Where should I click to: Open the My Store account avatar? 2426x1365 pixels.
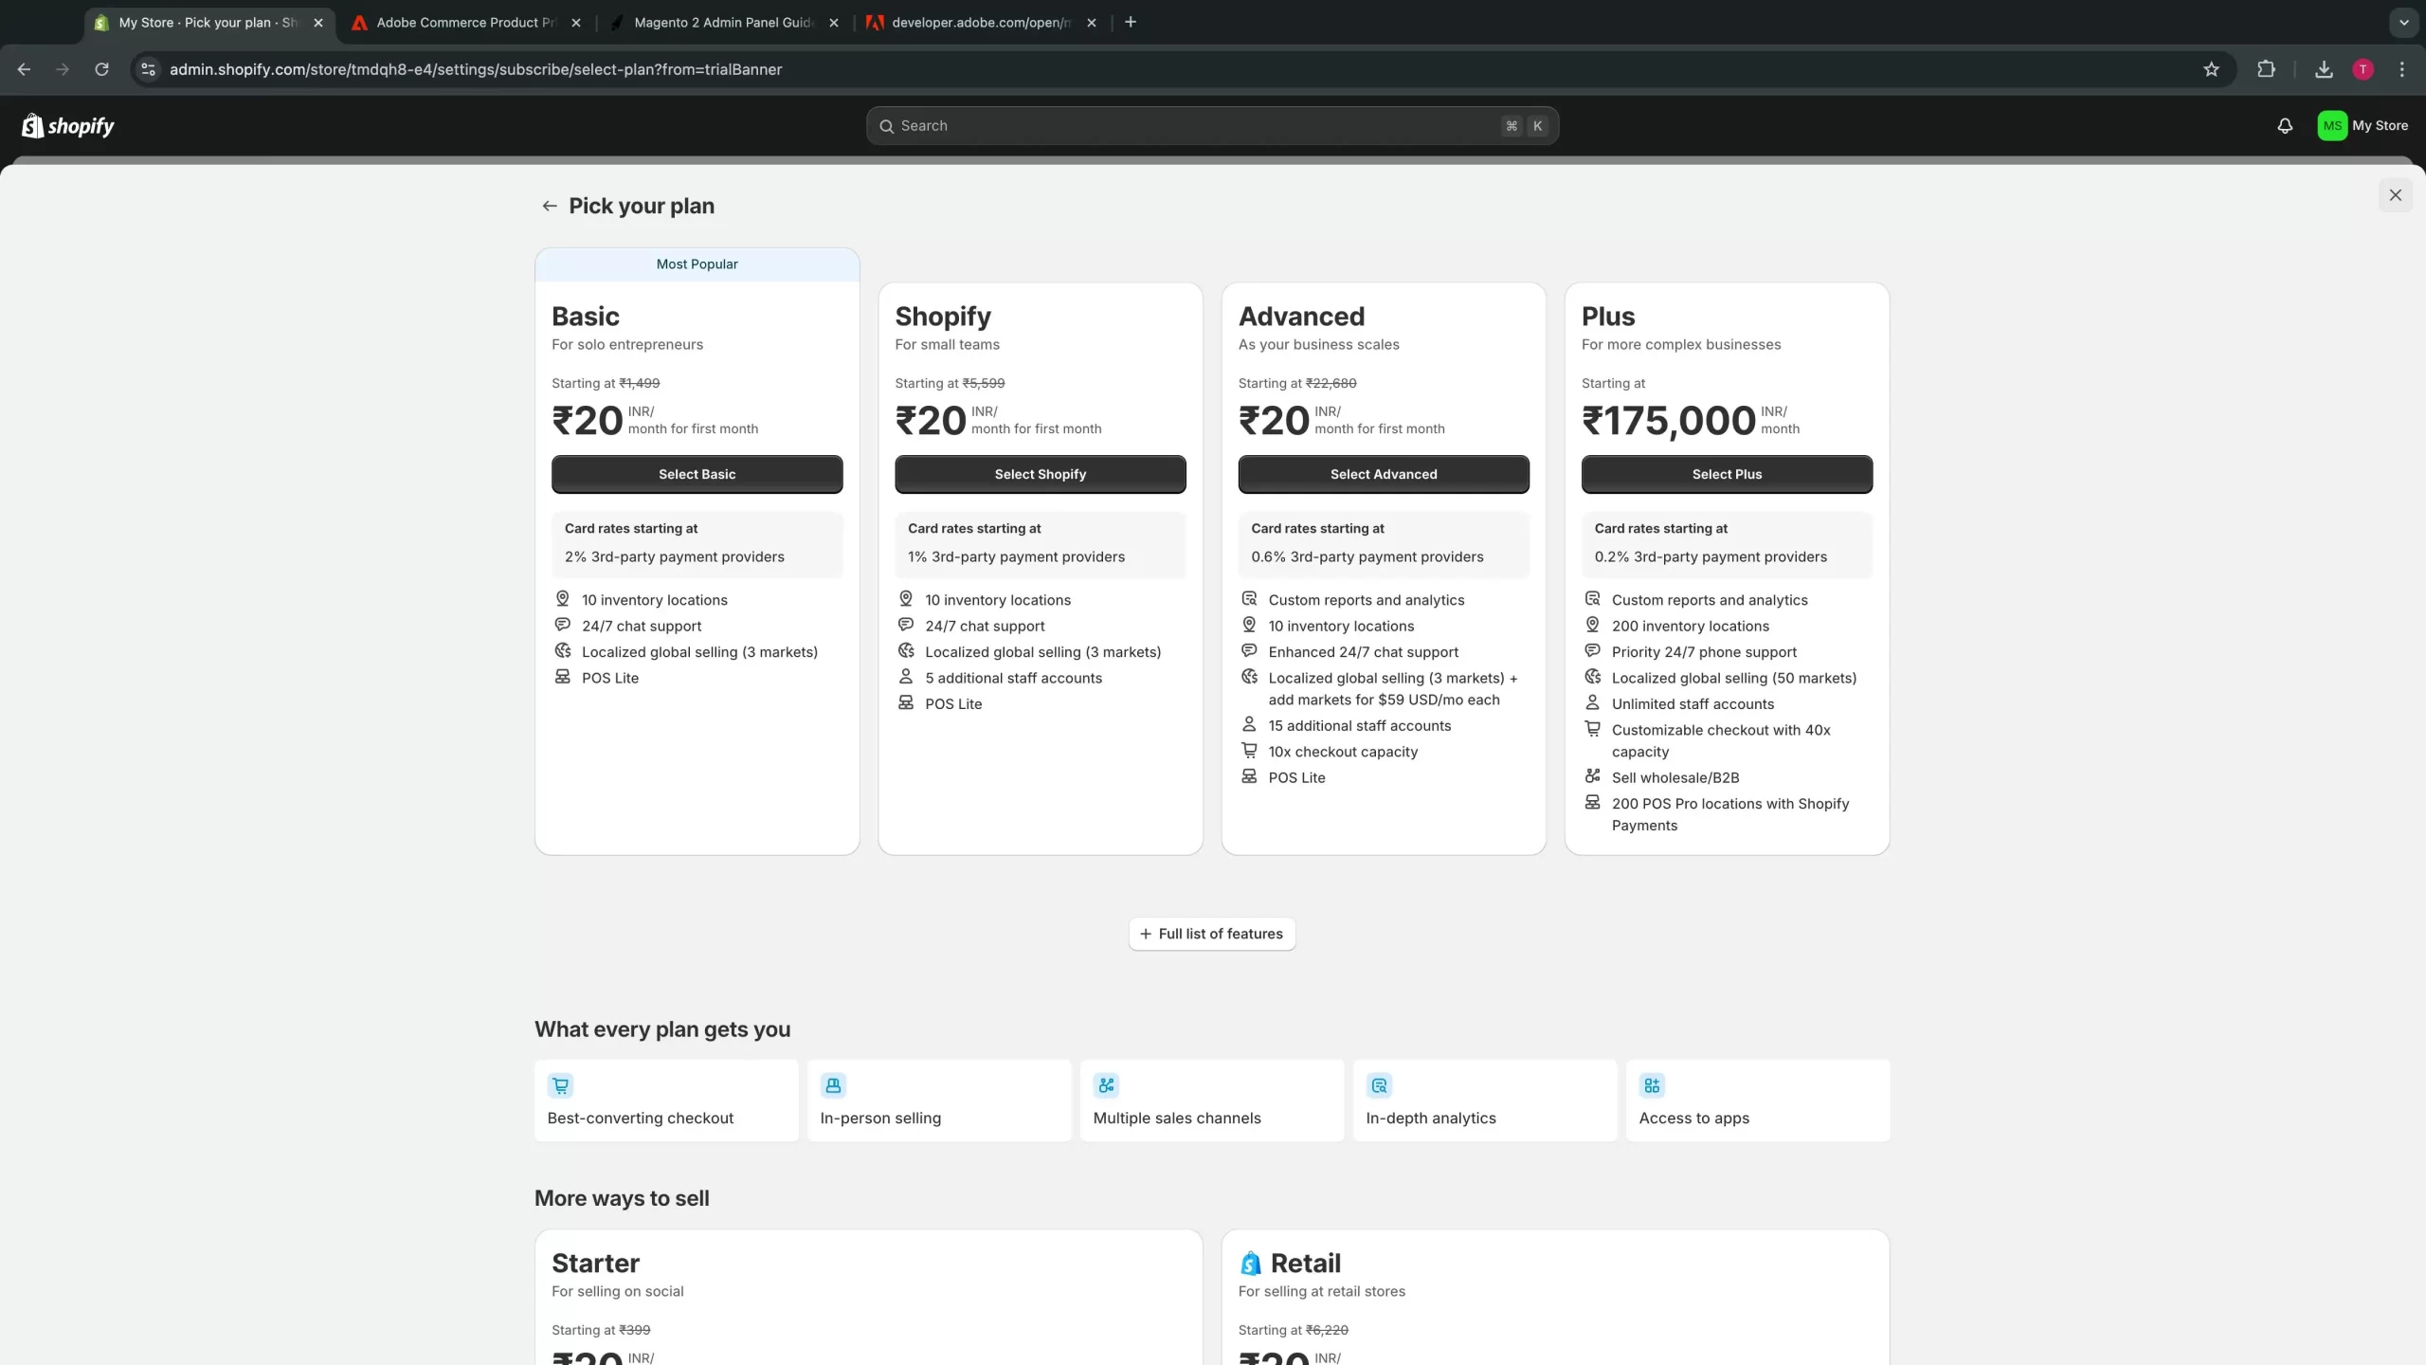[2332, 126]
